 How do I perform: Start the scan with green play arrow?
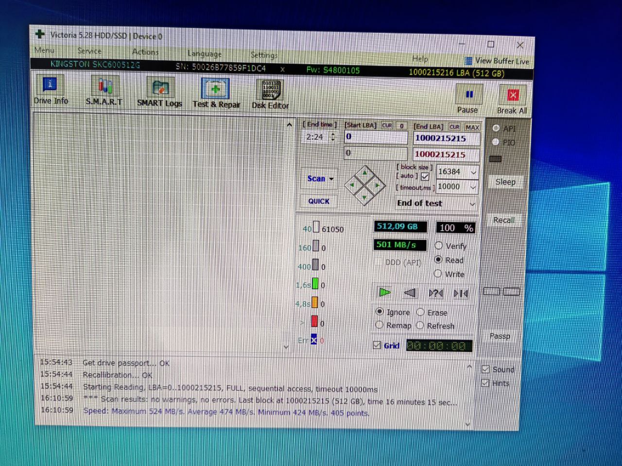(x=385, y=292)
